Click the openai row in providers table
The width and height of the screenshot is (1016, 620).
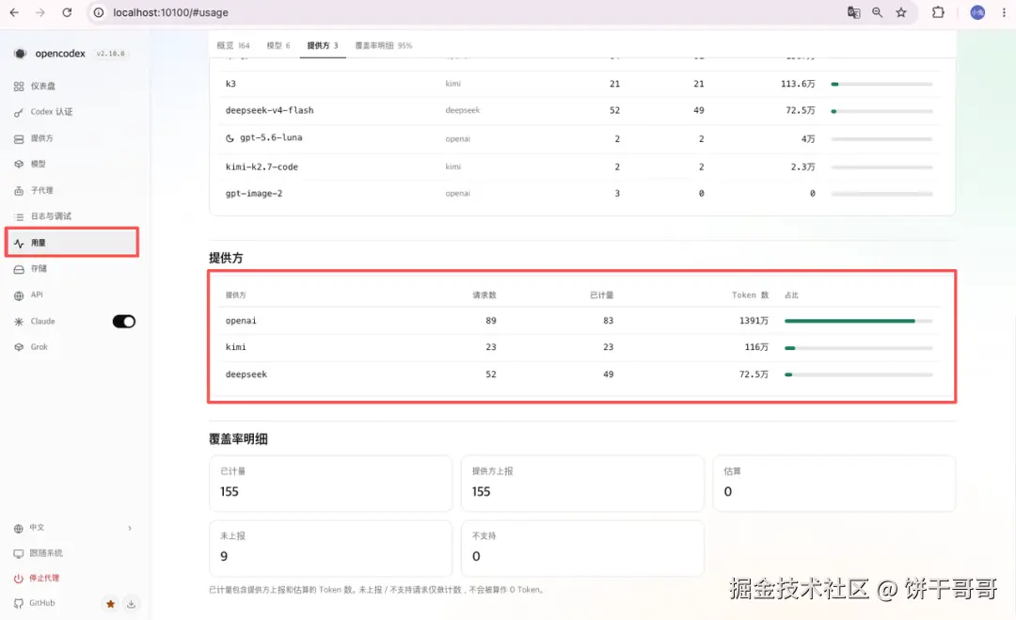tap(581, 321)
